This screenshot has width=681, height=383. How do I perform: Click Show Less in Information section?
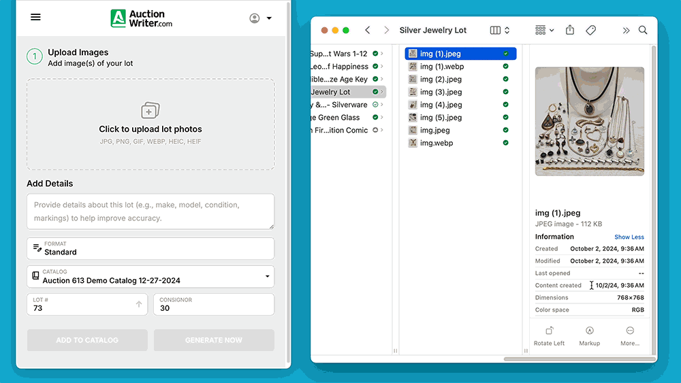pos(629,237)
